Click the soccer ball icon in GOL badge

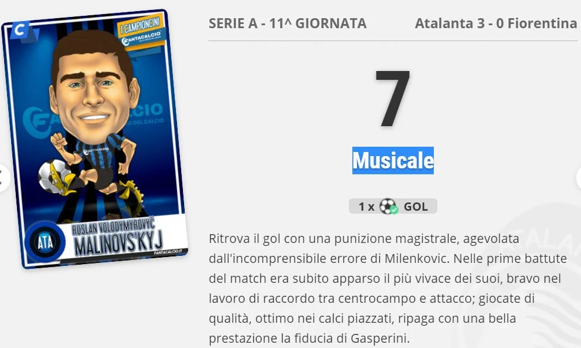(388, 207)
